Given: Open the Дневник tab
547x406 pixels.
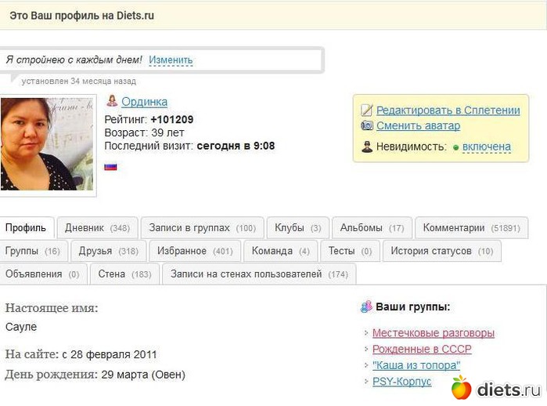Looking at the screenshot, I should click(97, 228).
